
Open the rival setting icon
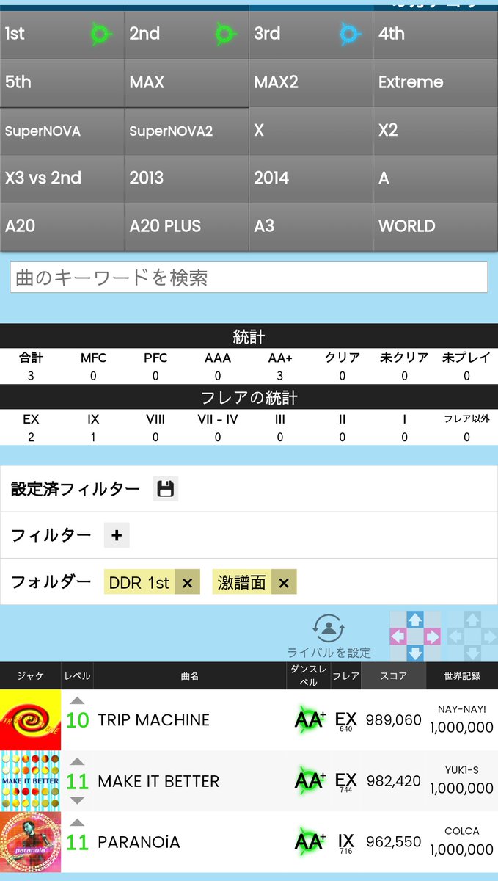(x=329, y=629)
